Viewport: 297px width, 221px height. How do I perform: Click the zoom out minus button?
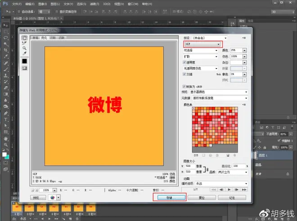click(32, 190)
